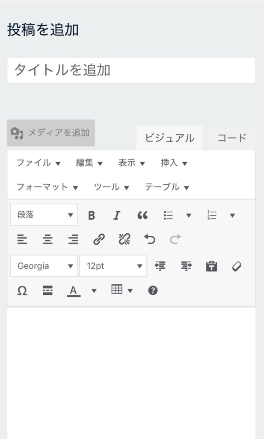Open the フォーマット menu

pos(47,187)
